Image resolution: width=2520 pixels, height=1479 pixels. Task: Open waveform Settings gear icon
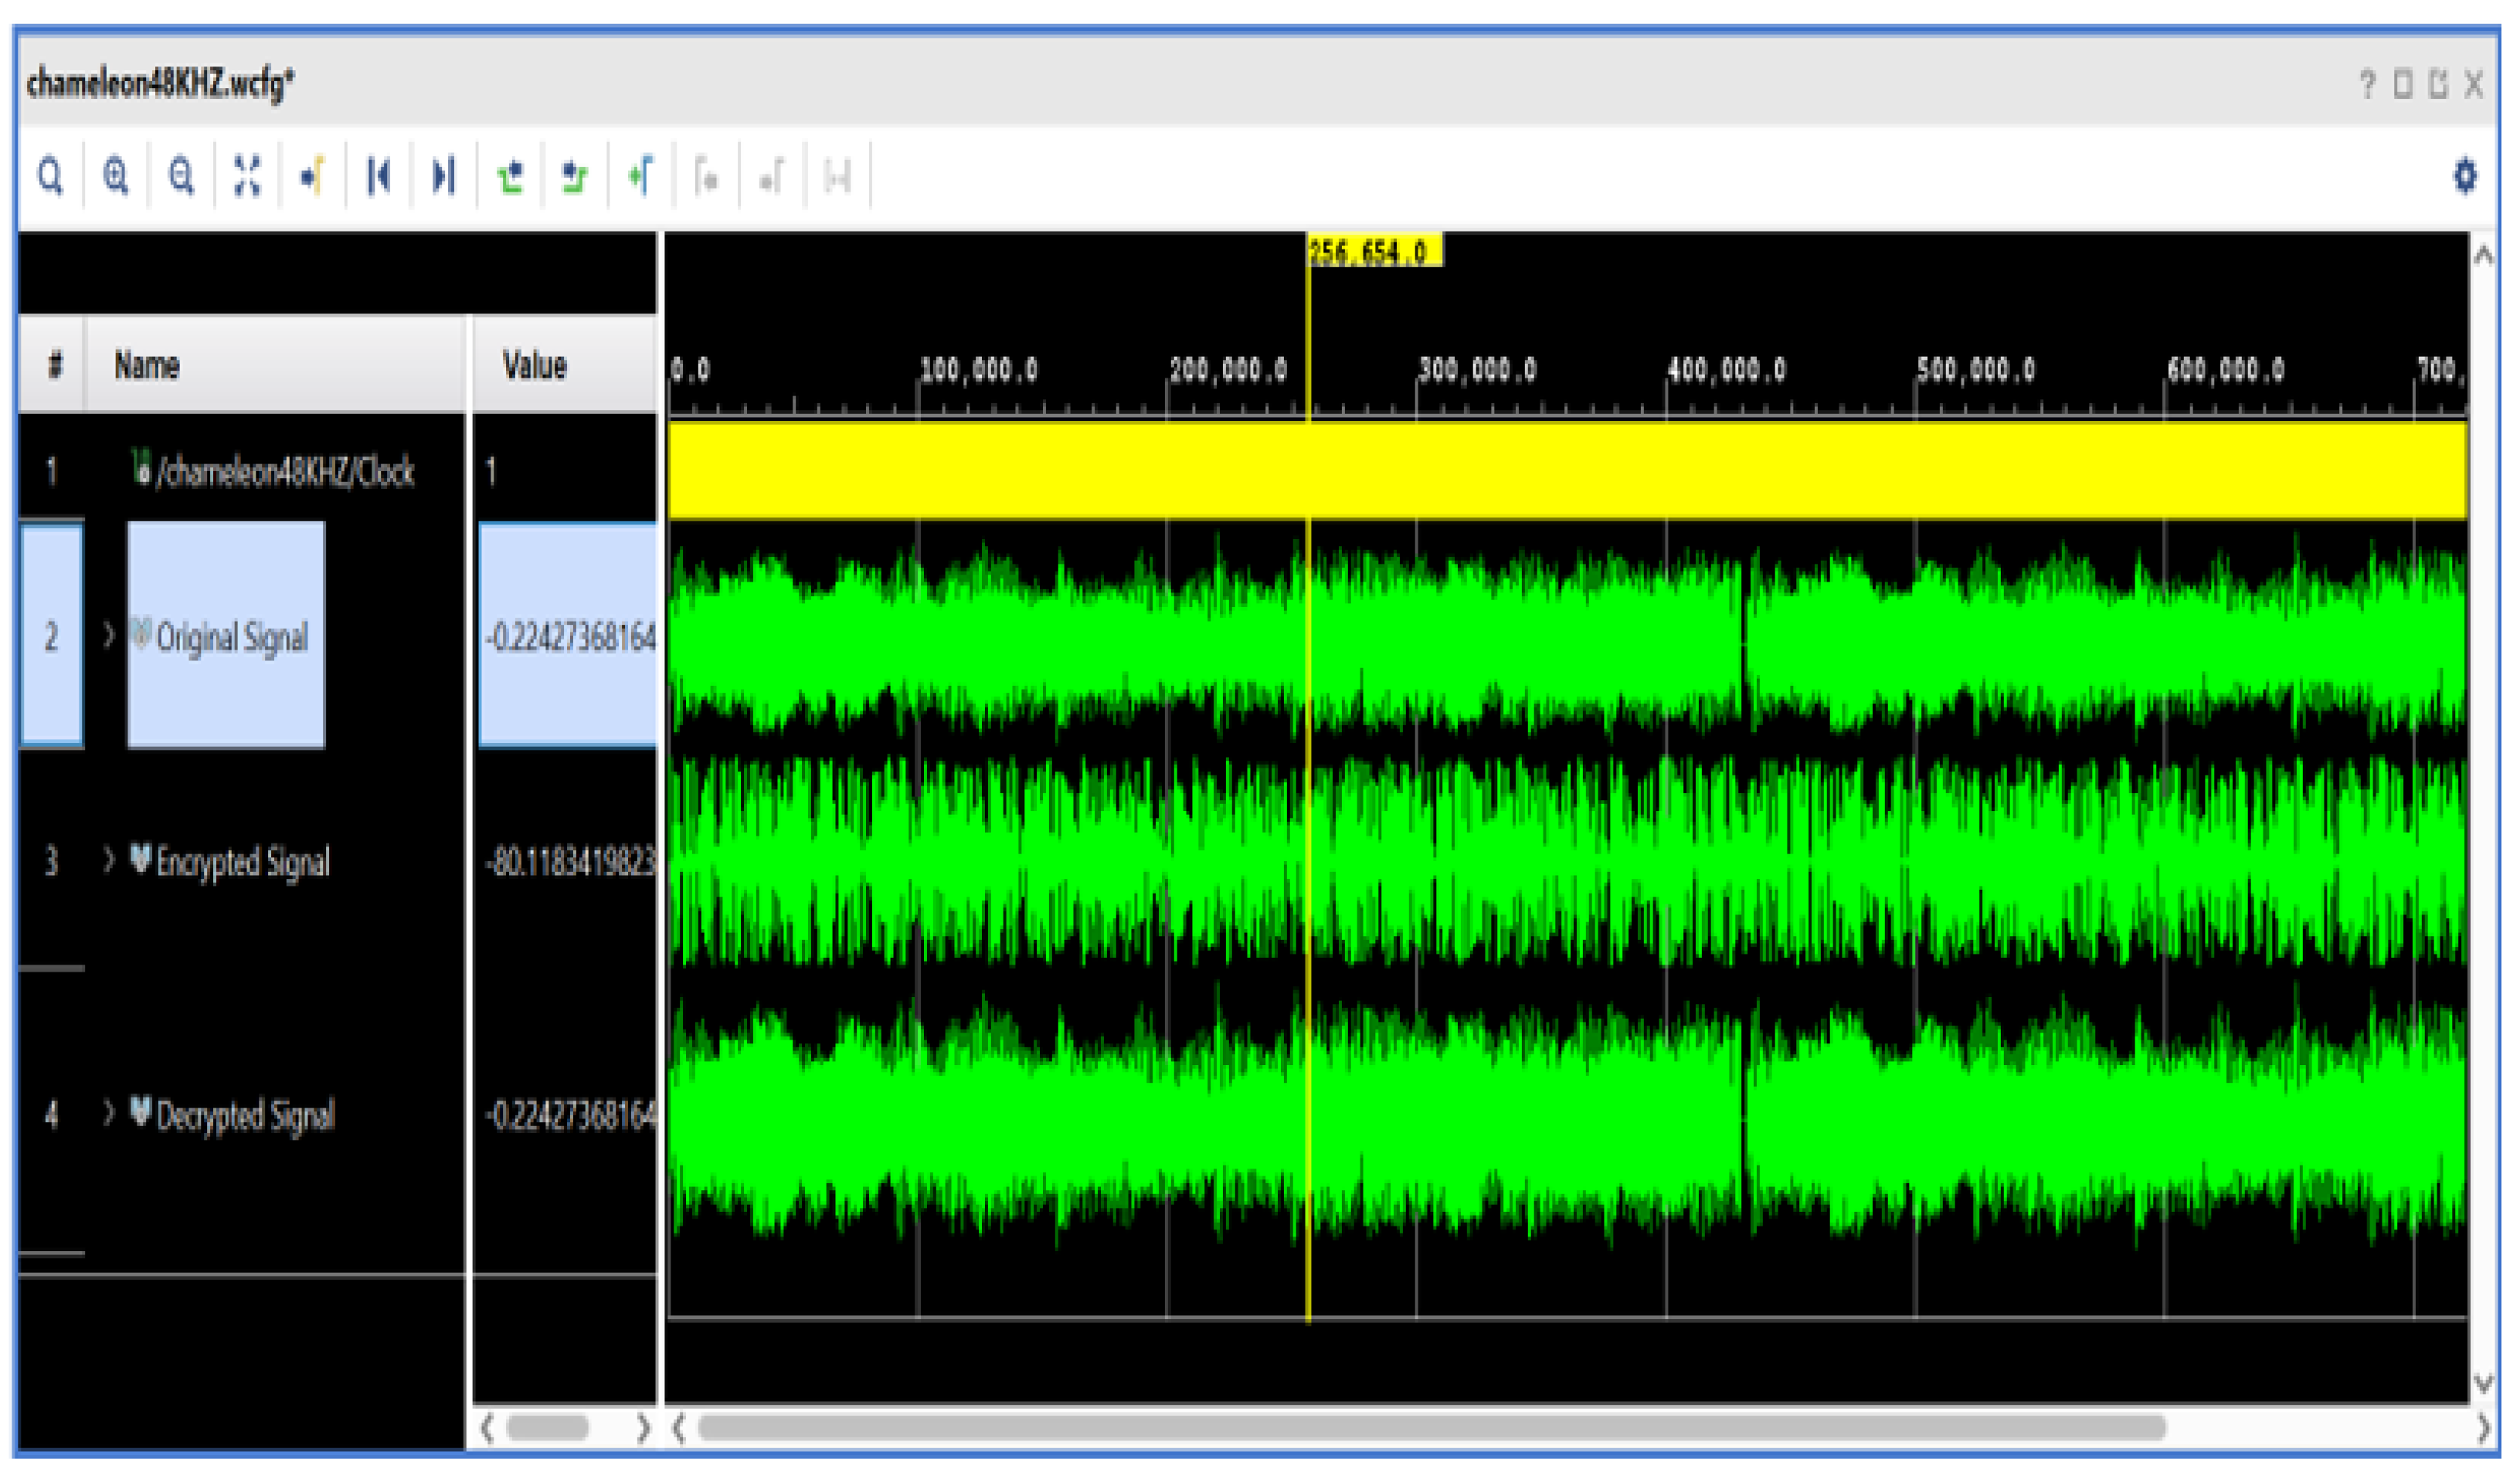point(2465,176)
